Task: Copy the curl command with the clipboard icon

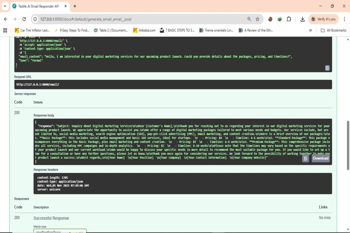Action: coord(327,68)
